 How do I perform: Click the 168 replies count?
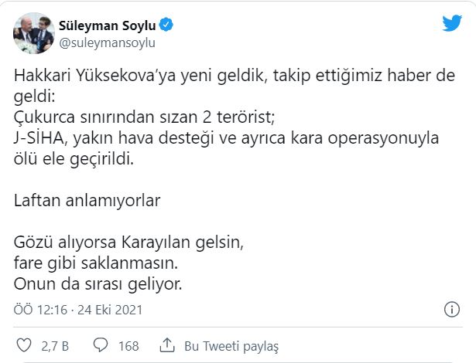click(128, 344)
